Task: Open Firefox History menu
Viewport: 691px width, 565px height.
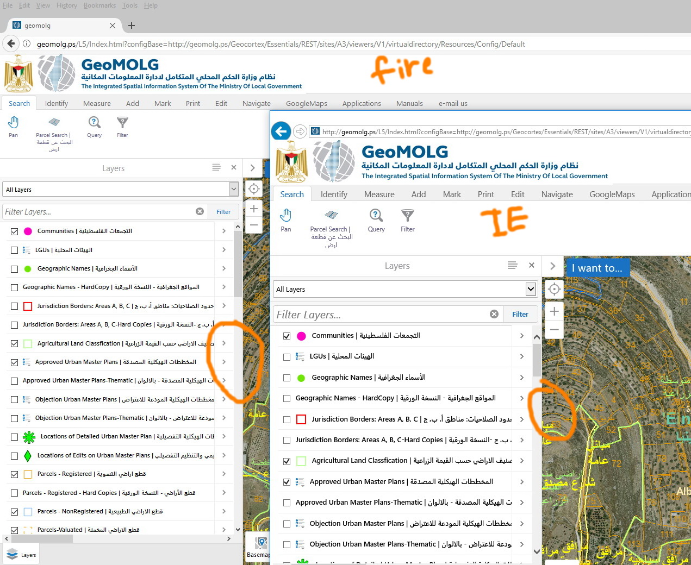Action: [67, 5]
